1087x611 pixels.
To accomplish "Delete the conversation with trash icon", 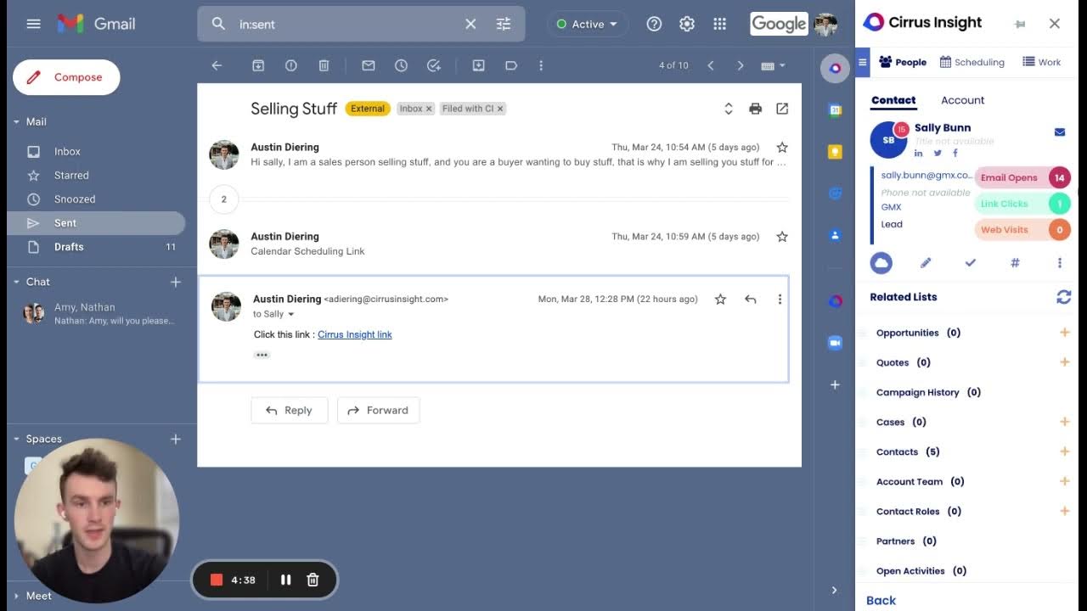I will 324,65.
